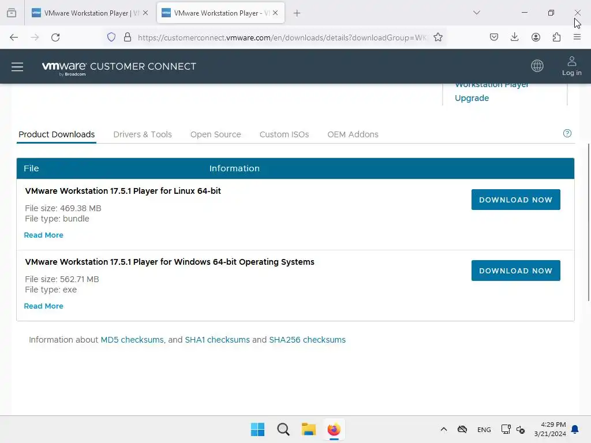
Task: Open the language globe icon
Action: [x=537, y=66]
